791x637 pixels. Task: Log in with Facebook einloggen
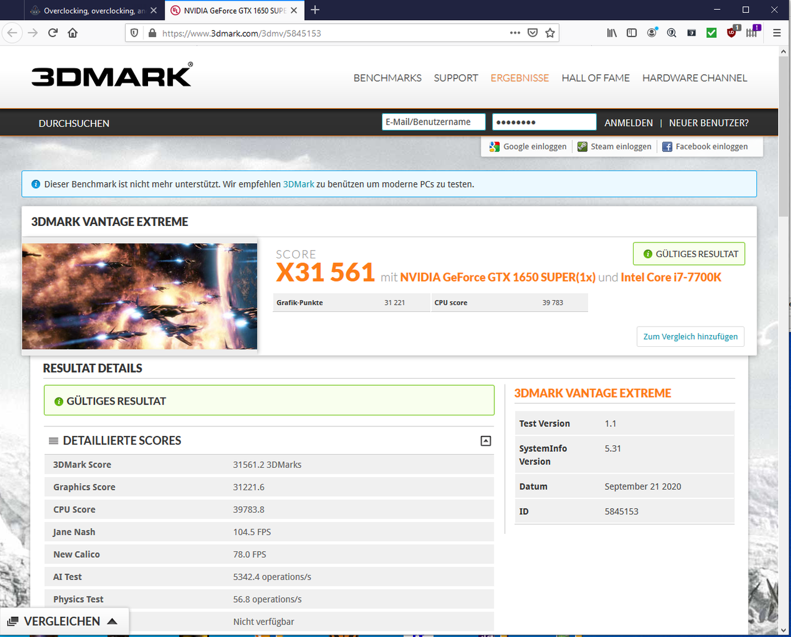pyautogui.click(x=705, y=146)
